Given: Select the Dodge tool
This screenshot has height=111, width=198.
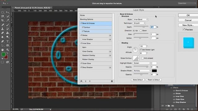Looking at the screenshot, I should point(7,37).
